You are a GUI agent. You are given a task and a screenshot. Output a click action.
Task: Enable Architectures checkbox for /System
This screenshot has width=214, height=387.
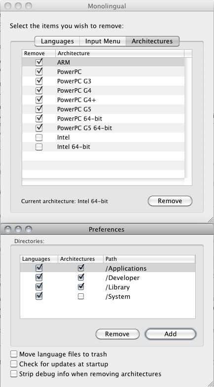coord(81,296)
